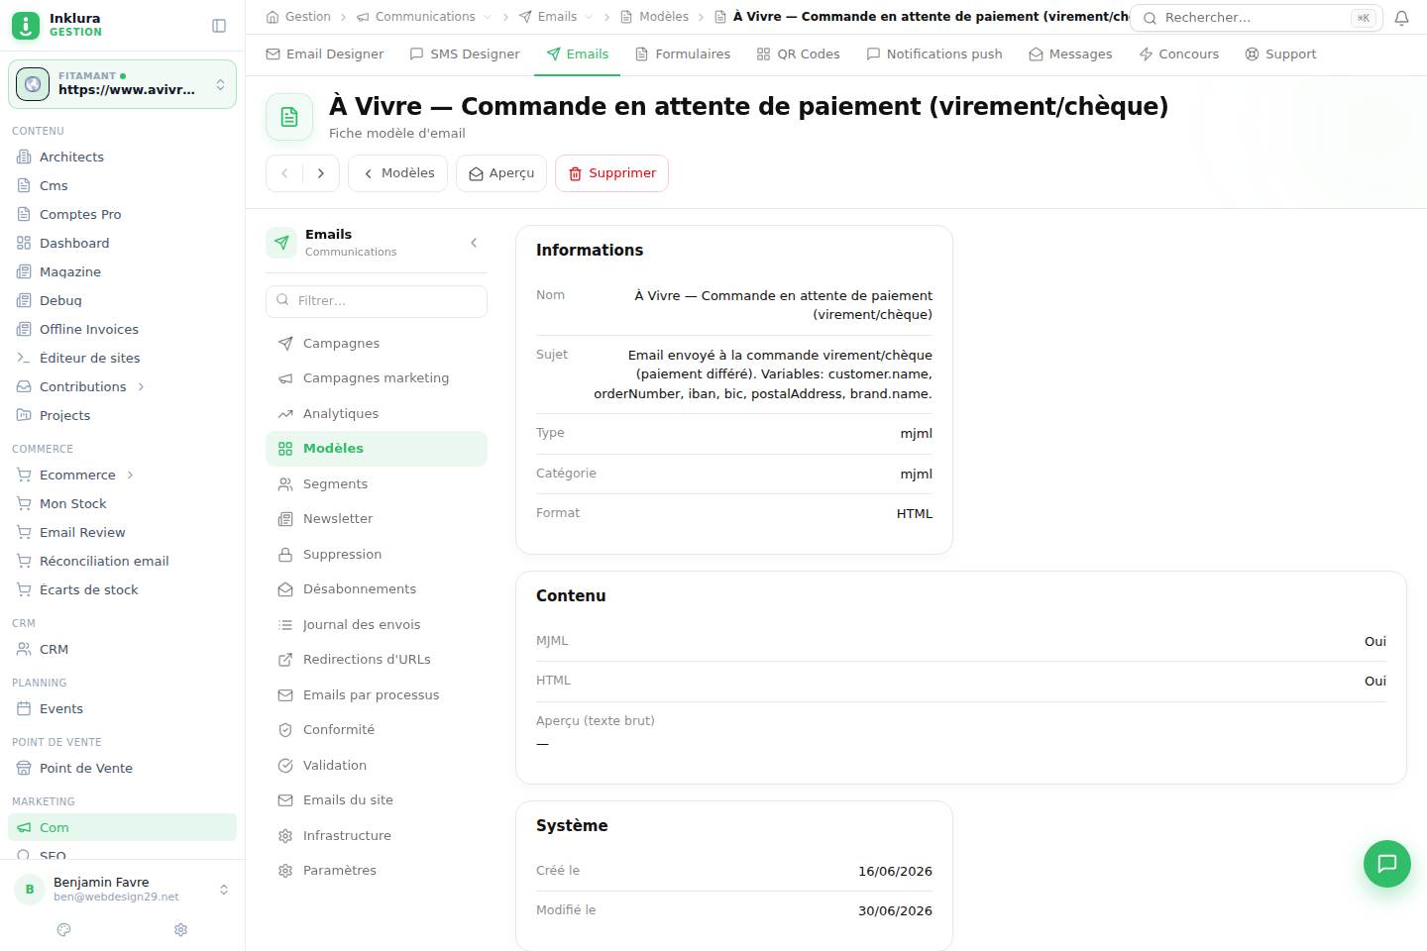Viewport: 1427px width, 951px height.
Task: Click the Supprimer button
Action: coord(611,173)
